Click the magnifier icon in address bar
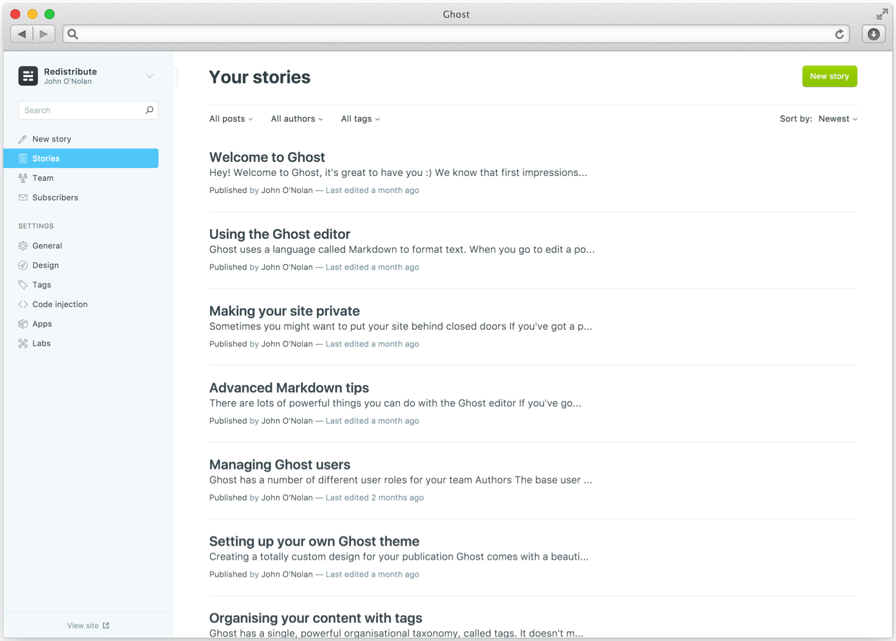This screenshot has height=641, width=896. pos(73,34)
